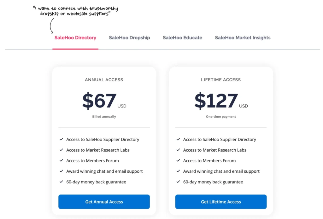Click the $127 lifetime price
Viewport: 323px width, 219px height.
[216, 101]
